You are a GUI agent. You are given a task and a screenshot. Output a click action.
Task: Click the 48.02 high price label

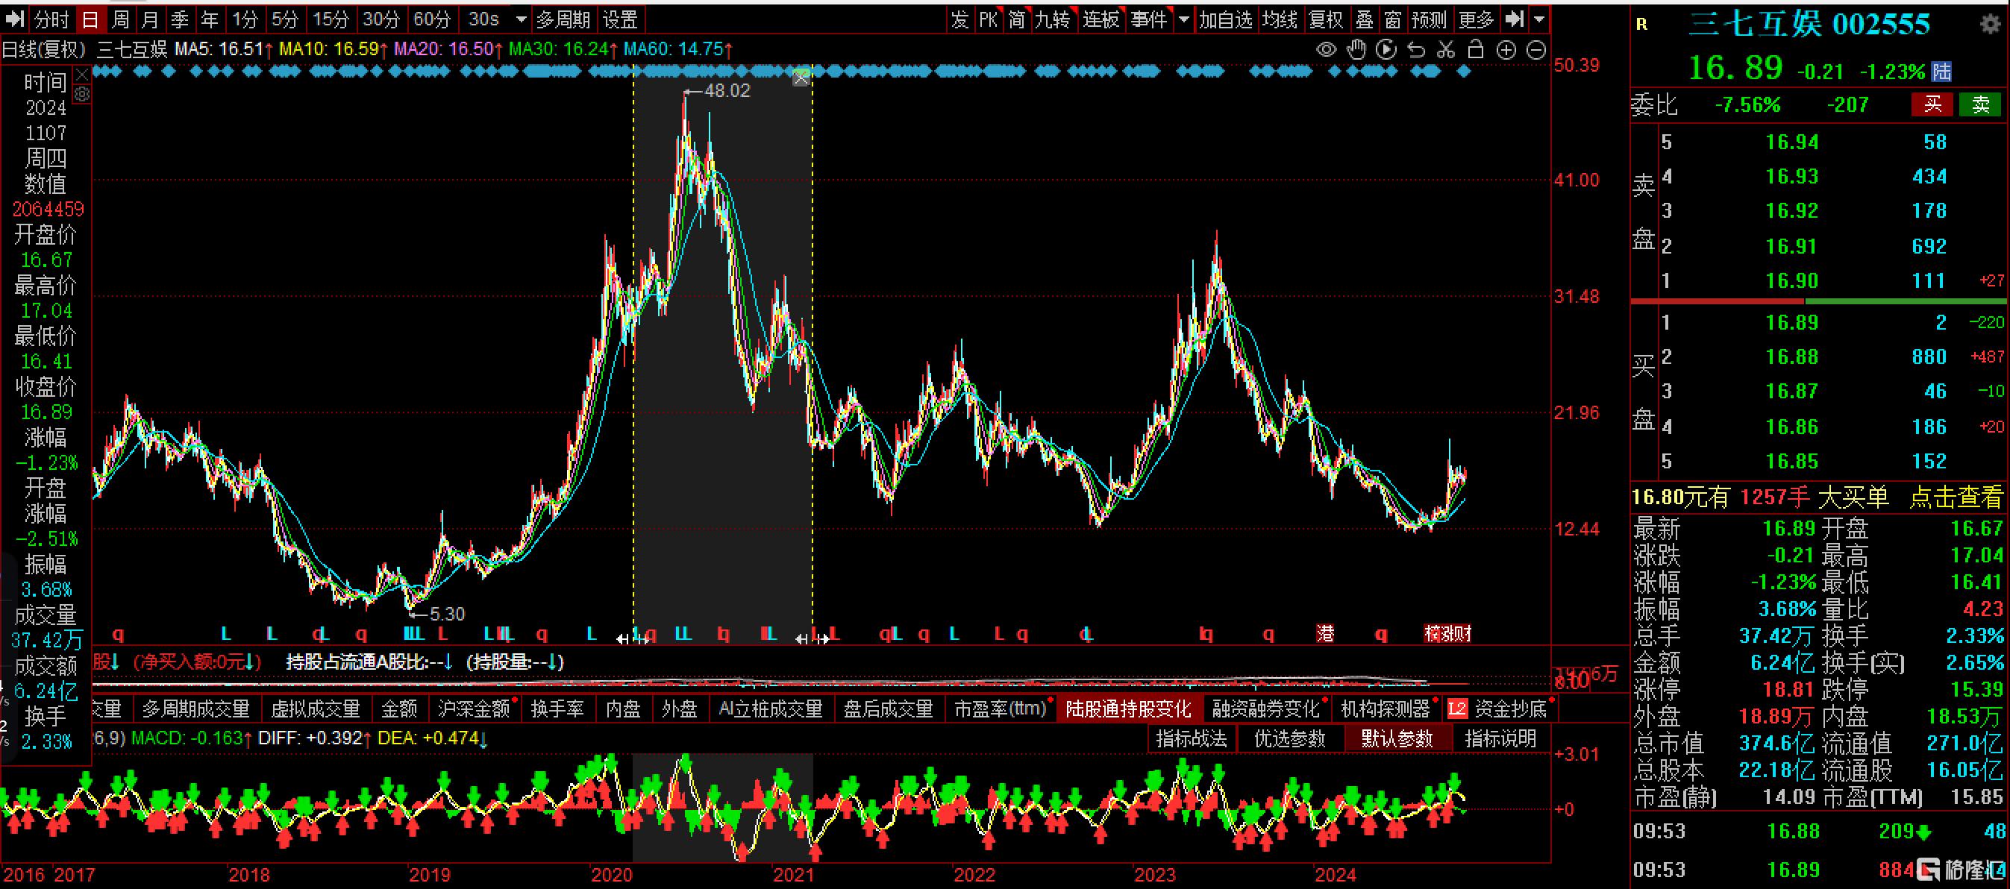(x=727, y=91)
